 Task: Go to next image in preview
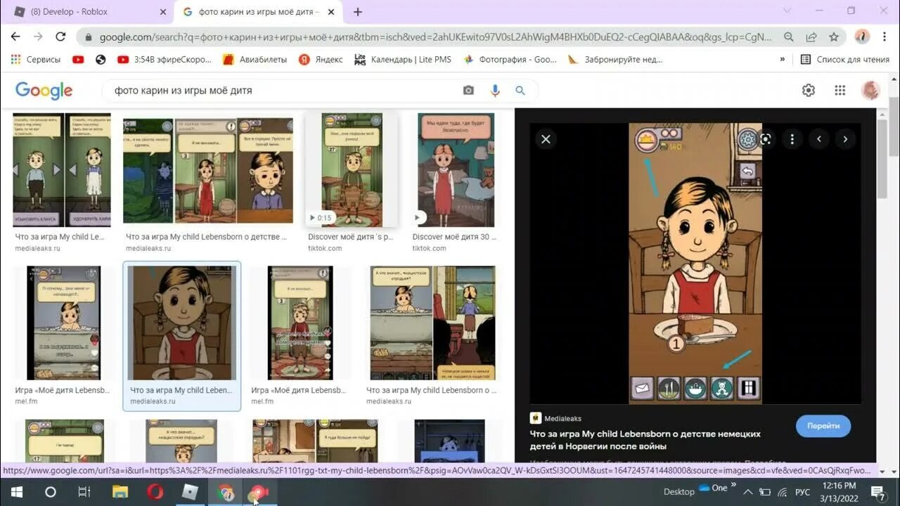tap(845, 139)
